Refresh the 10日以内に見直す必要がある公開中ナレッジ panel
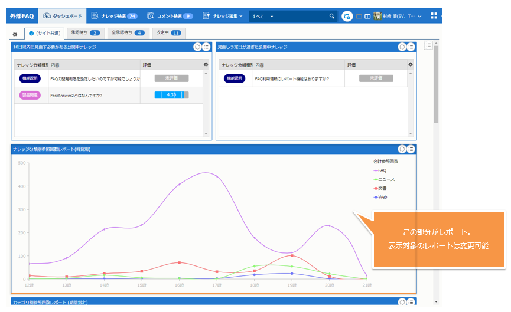 197,47
